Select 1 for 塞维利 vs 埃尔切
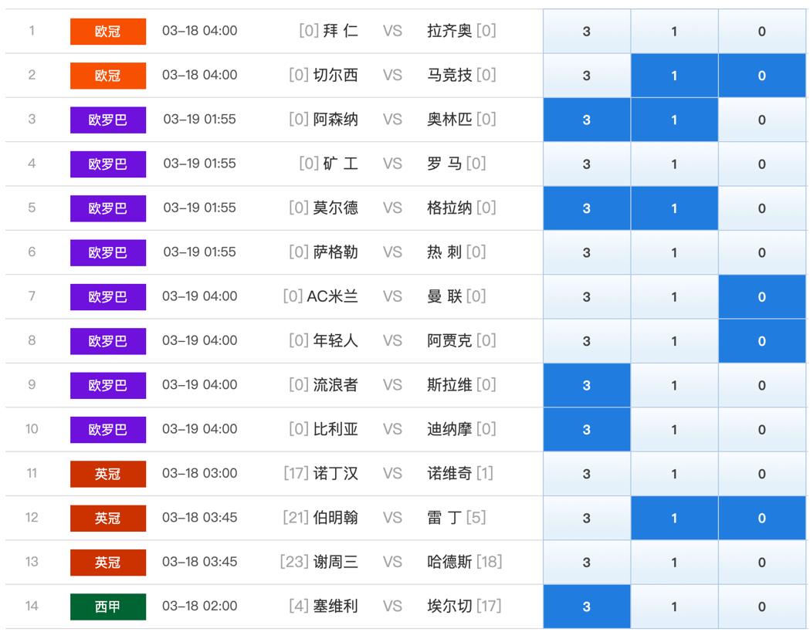 click(x=674, y=607)
